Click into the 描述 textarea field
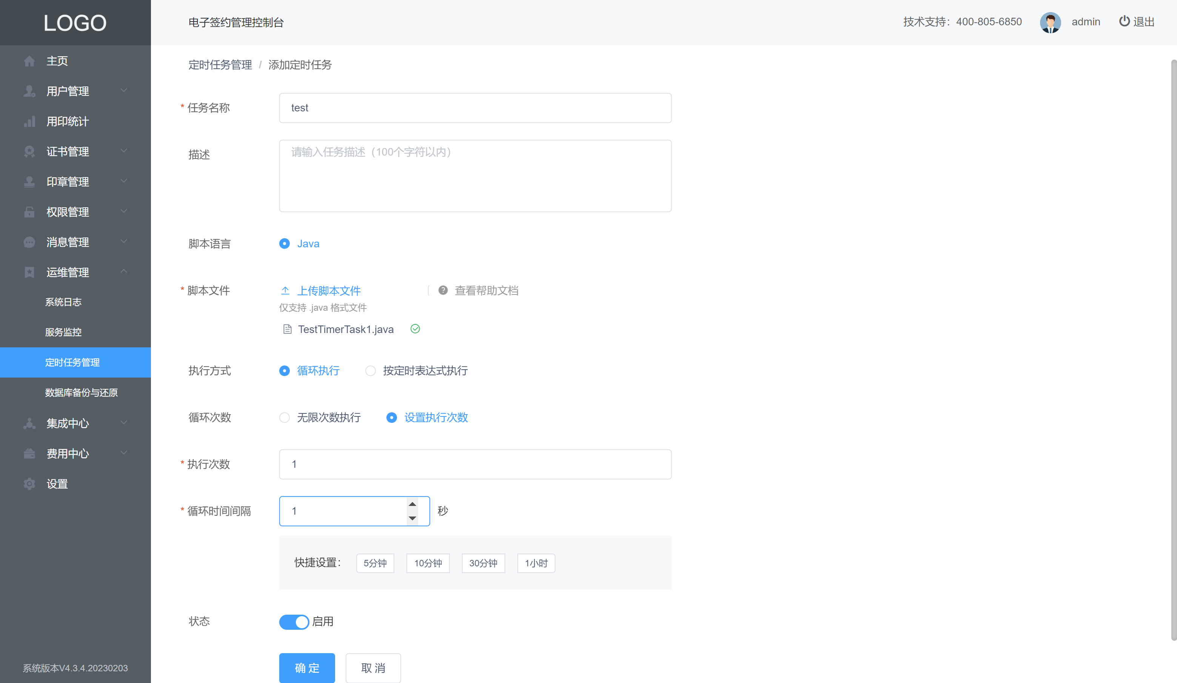The width and height of the screenshot is (1177, 683). 475,176
